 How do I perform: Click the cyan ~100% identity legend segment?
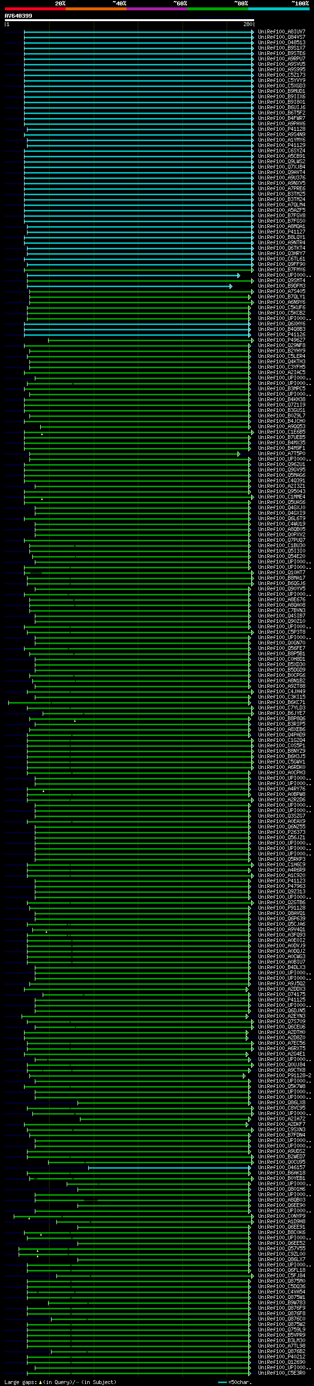pyautogui.click(x=279, y=9)
